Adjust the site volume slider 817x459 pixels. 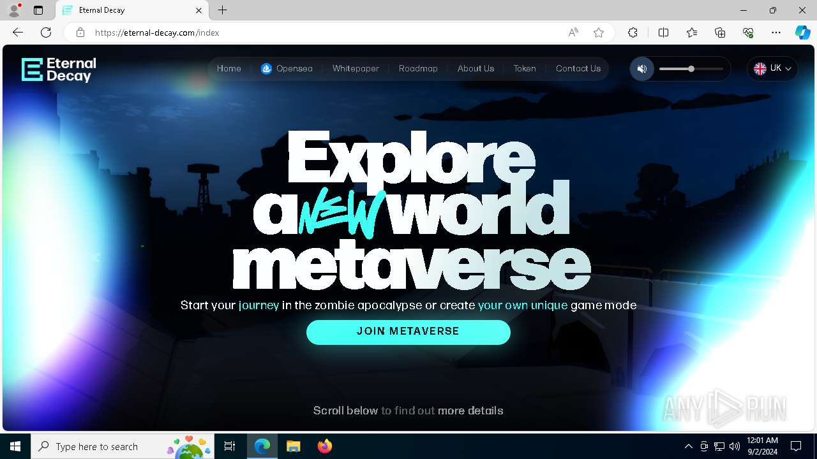point(691,69)
